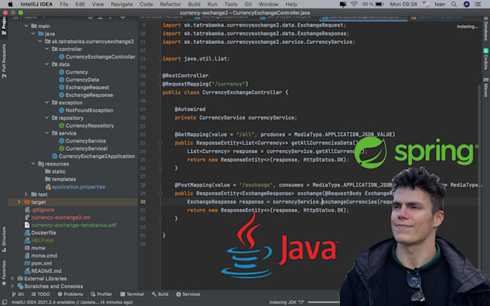Open the Terminal tool window
490x306 pixels.
[132, 294]
